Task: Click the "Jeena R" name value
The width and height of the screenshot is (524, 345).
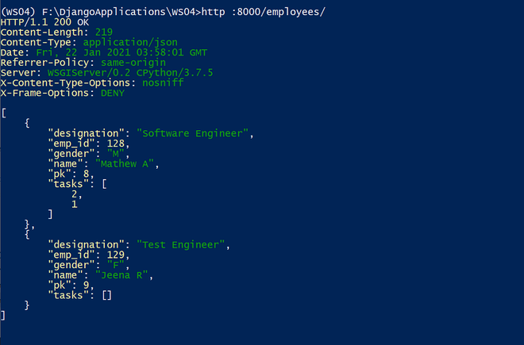Action: (x=121, y=275)
